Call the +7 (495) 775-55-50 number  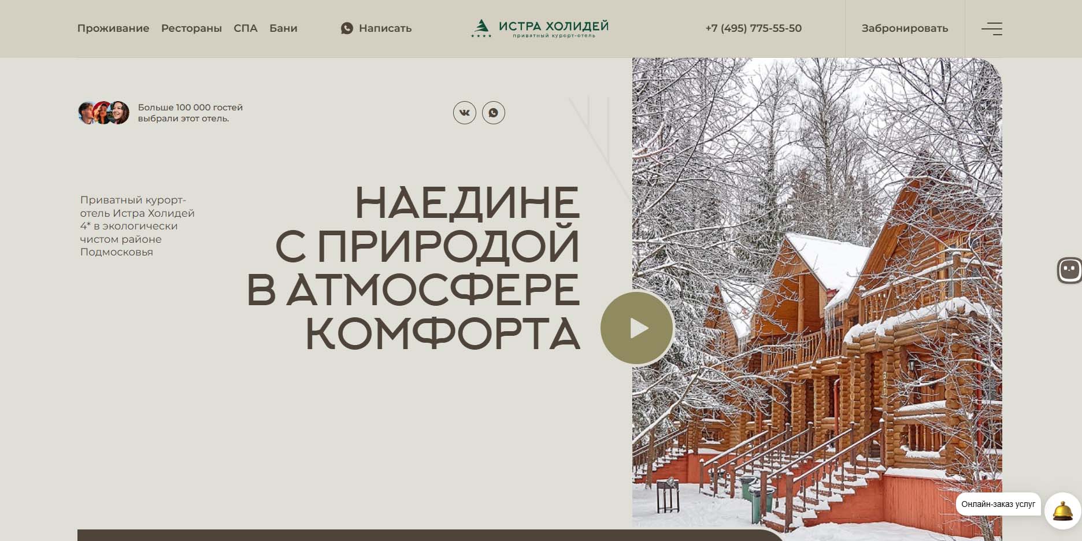point(753,28)
